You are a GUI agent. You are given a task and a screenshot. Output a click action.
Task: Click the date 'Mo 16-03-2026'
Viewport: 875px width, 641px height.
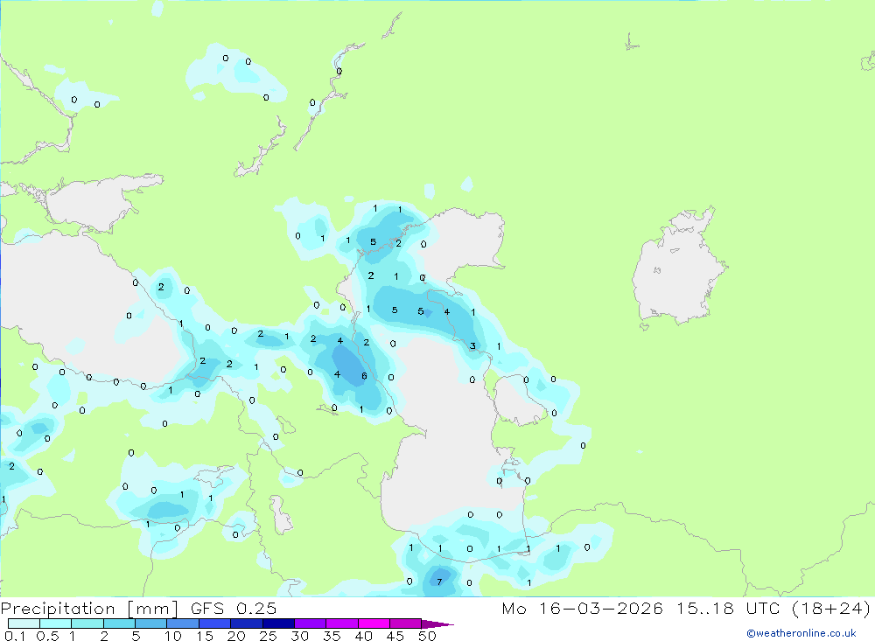(583, 609)
